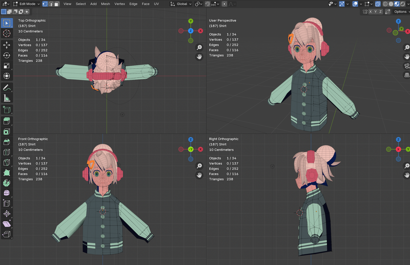Pick the Cursor tool in left toolbar
The width and height of the screenshot is (410, 265).
[x=7, y=33]
